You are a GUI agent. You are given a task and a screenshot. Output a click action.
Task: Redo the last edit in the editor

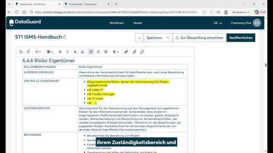pyautogui.click(x=28, y=52)
